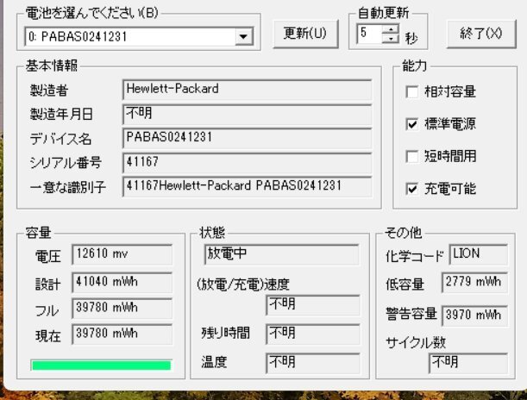Click the 設計 value 41040 mWh
527x400 pixels.
122,282
